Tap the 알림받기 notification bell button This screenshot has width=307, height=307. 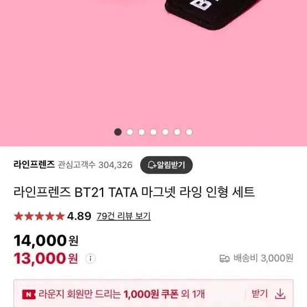pyautogui.click(x=166, y=165)
